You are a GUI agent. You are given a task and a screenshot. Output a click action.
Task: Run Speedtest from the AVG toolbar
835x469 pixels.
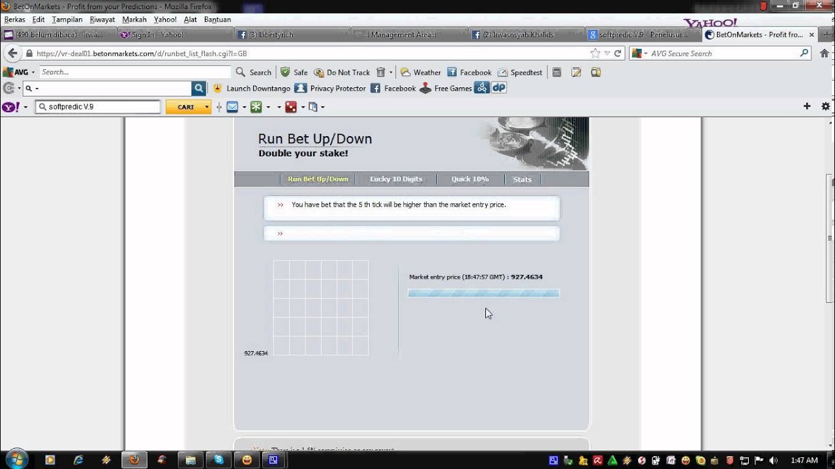[520, 72]
